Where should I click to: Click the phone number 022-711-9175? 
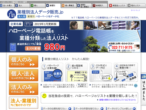point(122,48)
